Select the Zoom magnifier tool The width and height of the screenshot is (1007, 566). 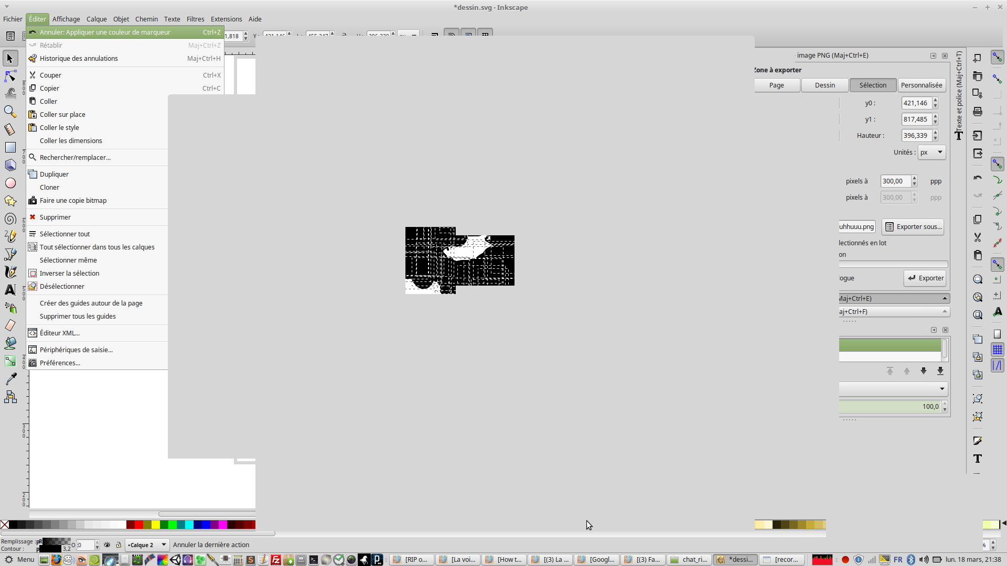point(10,112)
